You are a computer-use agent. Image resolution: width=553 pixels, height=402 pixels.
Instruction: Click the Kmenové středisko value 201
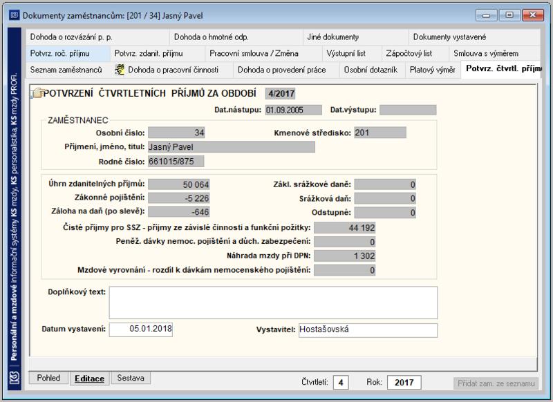380,133
